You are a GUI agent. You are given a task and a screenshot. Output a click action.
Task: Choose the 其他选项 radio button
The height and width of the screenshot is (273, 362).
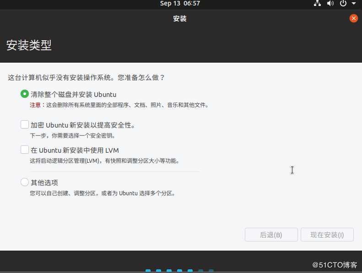coord(25,182)
